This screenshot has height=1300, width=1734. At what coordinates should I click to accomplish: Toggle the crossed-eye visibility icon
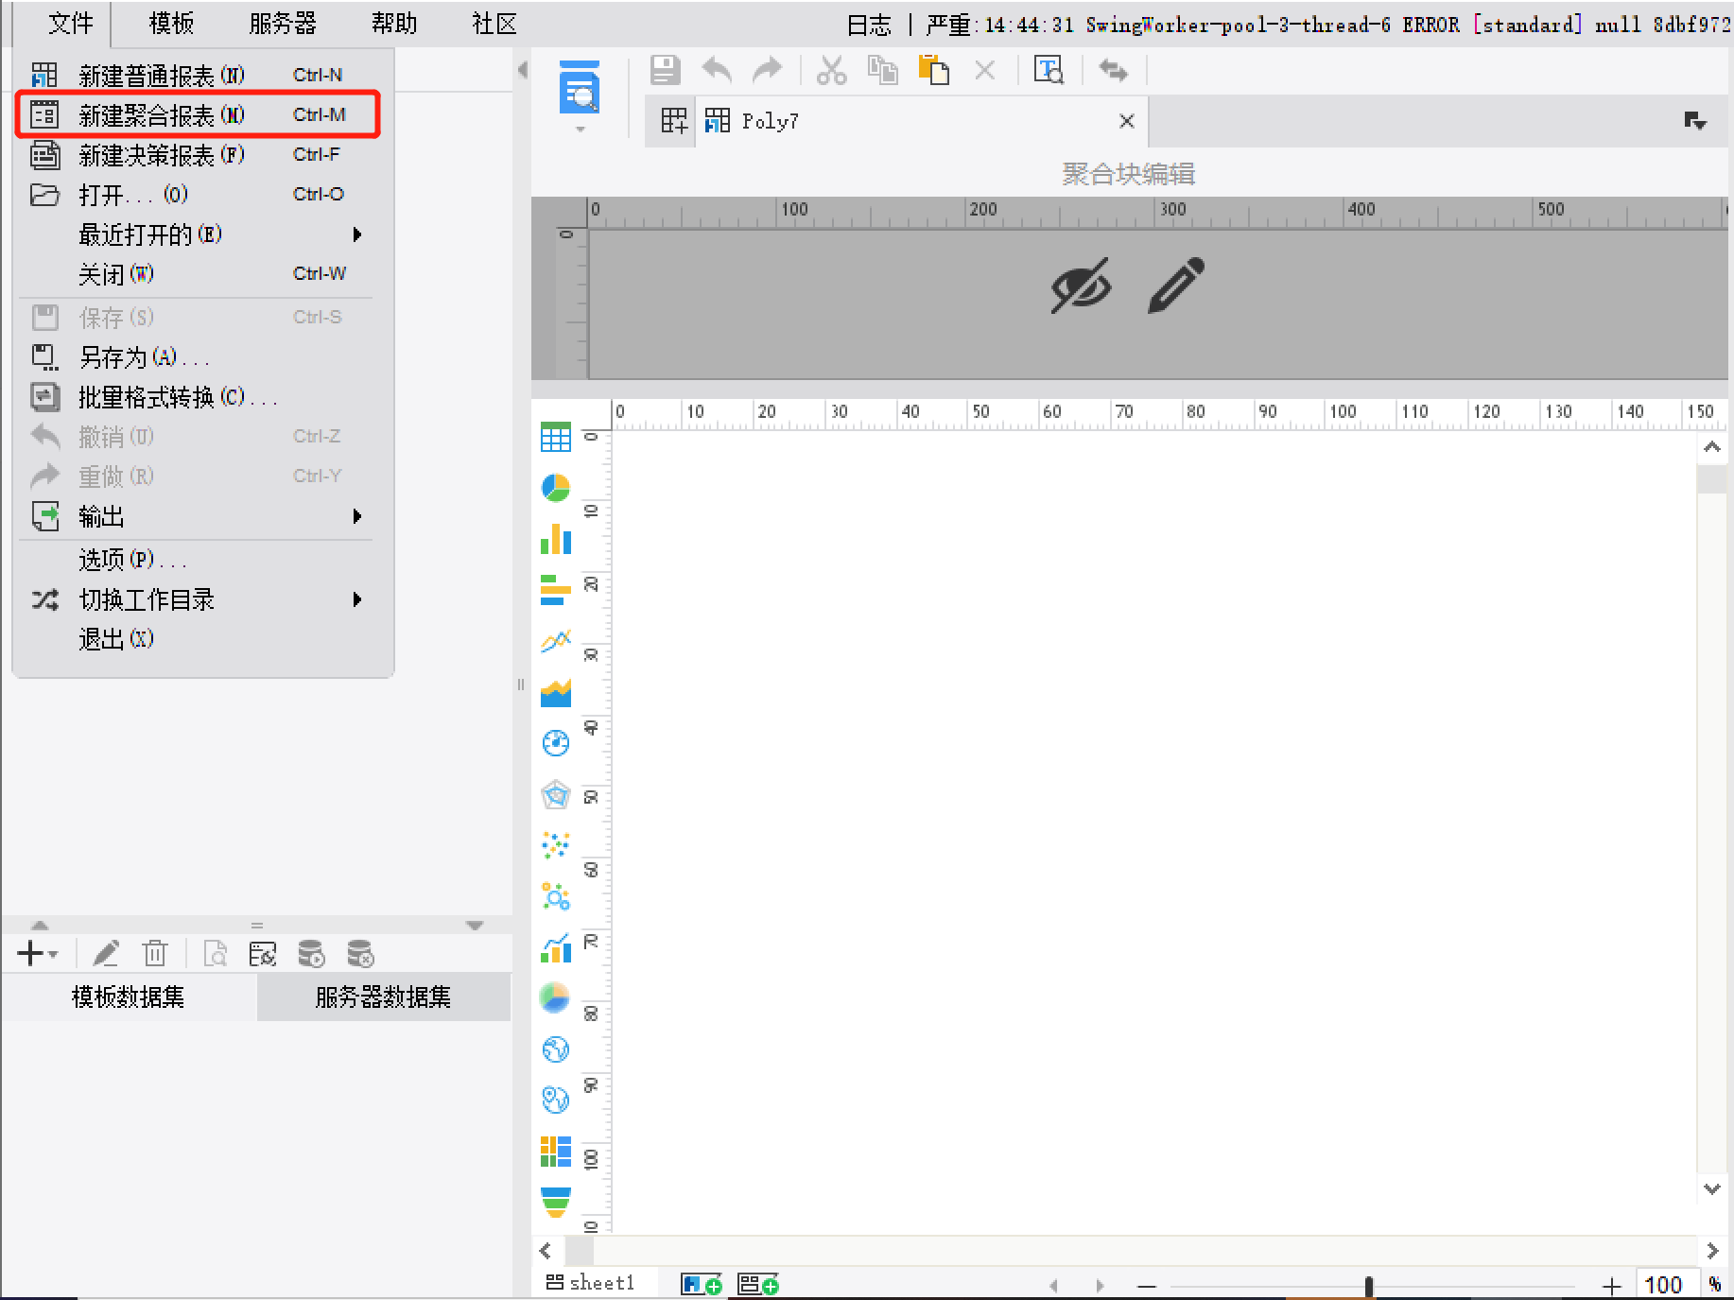pos(1082,285)
